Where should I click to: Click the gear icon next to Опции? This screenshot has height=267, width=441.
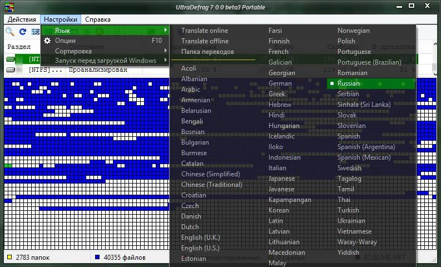tap(47, 41)
